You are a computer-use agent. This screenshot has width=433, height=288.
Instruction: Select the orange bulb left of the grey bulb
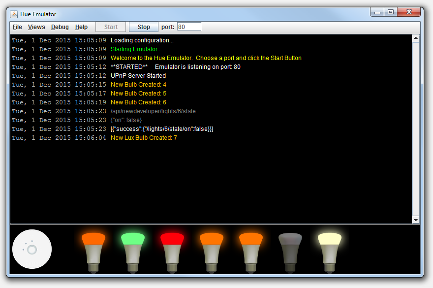(x=251, y=252)
